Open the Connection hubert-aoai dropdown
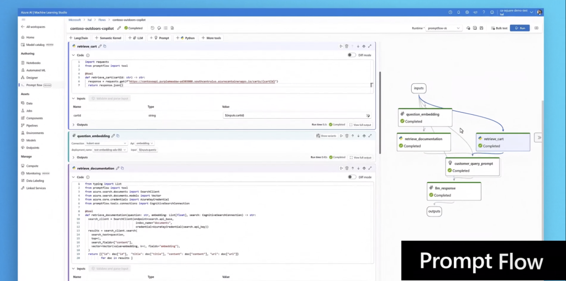This screenshot has height=281, width=566. click(106, 143)
